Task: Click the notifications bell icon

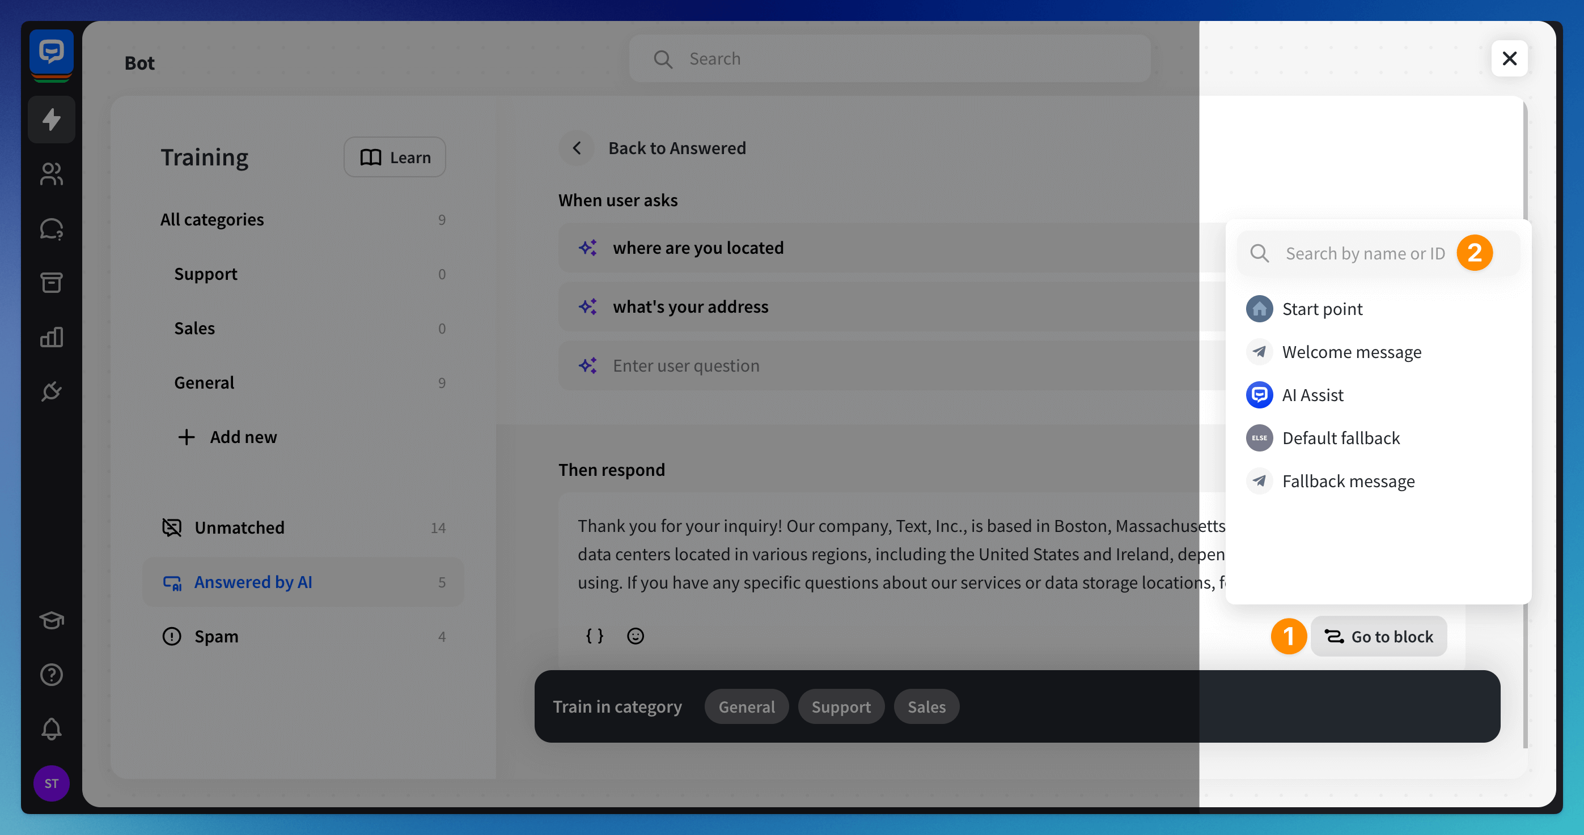Action: 51,729
